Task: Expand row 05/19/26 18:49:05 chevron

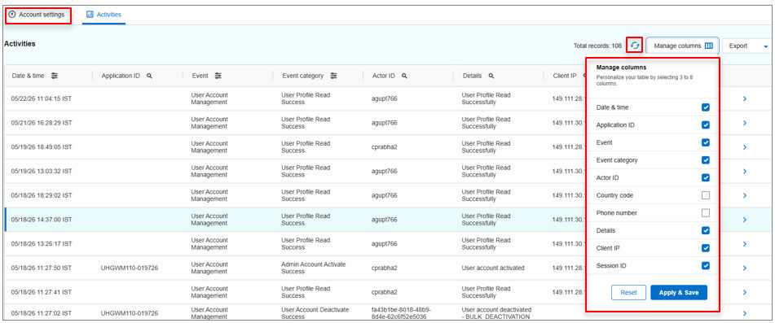Action: click(744, 147)
